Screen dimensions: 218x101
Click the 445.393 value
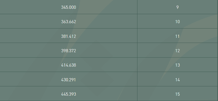(69, 94)
